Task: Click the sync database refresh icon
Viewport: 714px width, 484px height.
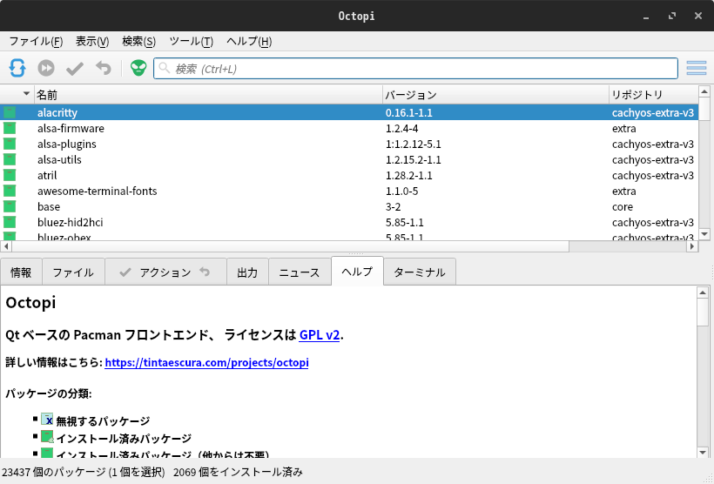Action: point(17,68)
